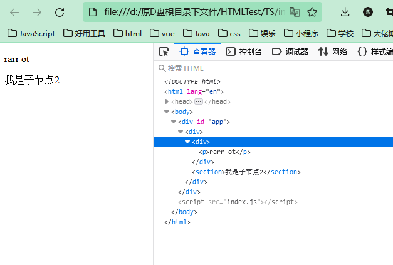Switch to the 查看器 inspector tab
The image size is (393, 265).
pos(197,51)
